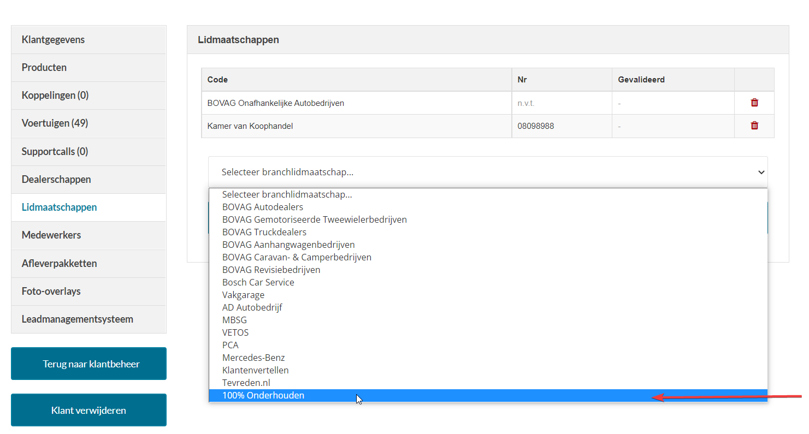Viewport: 809px width, 434px height.
Task: Select BOVAG Autodealers option
Action: click(263, 207)
